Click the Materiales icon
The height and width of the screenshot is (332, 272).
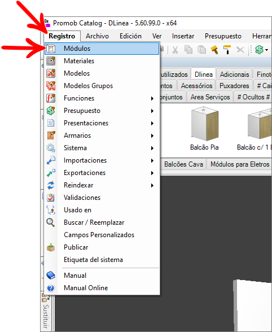coord(51,61)
